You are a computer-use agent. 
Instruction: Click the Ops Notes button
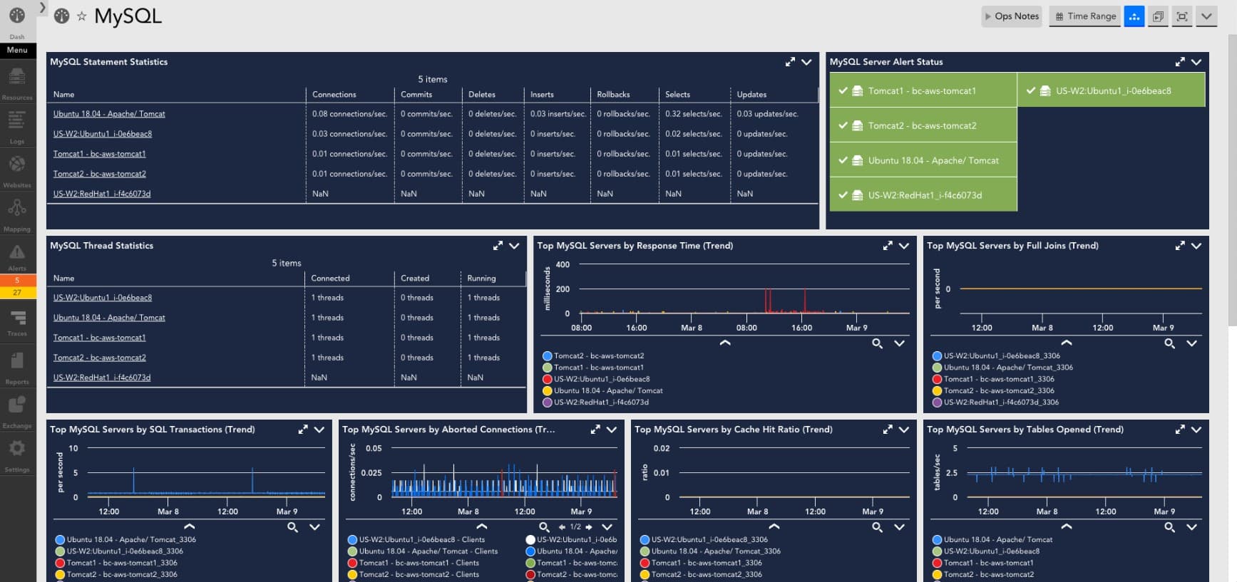click(x=1012, y=16)
